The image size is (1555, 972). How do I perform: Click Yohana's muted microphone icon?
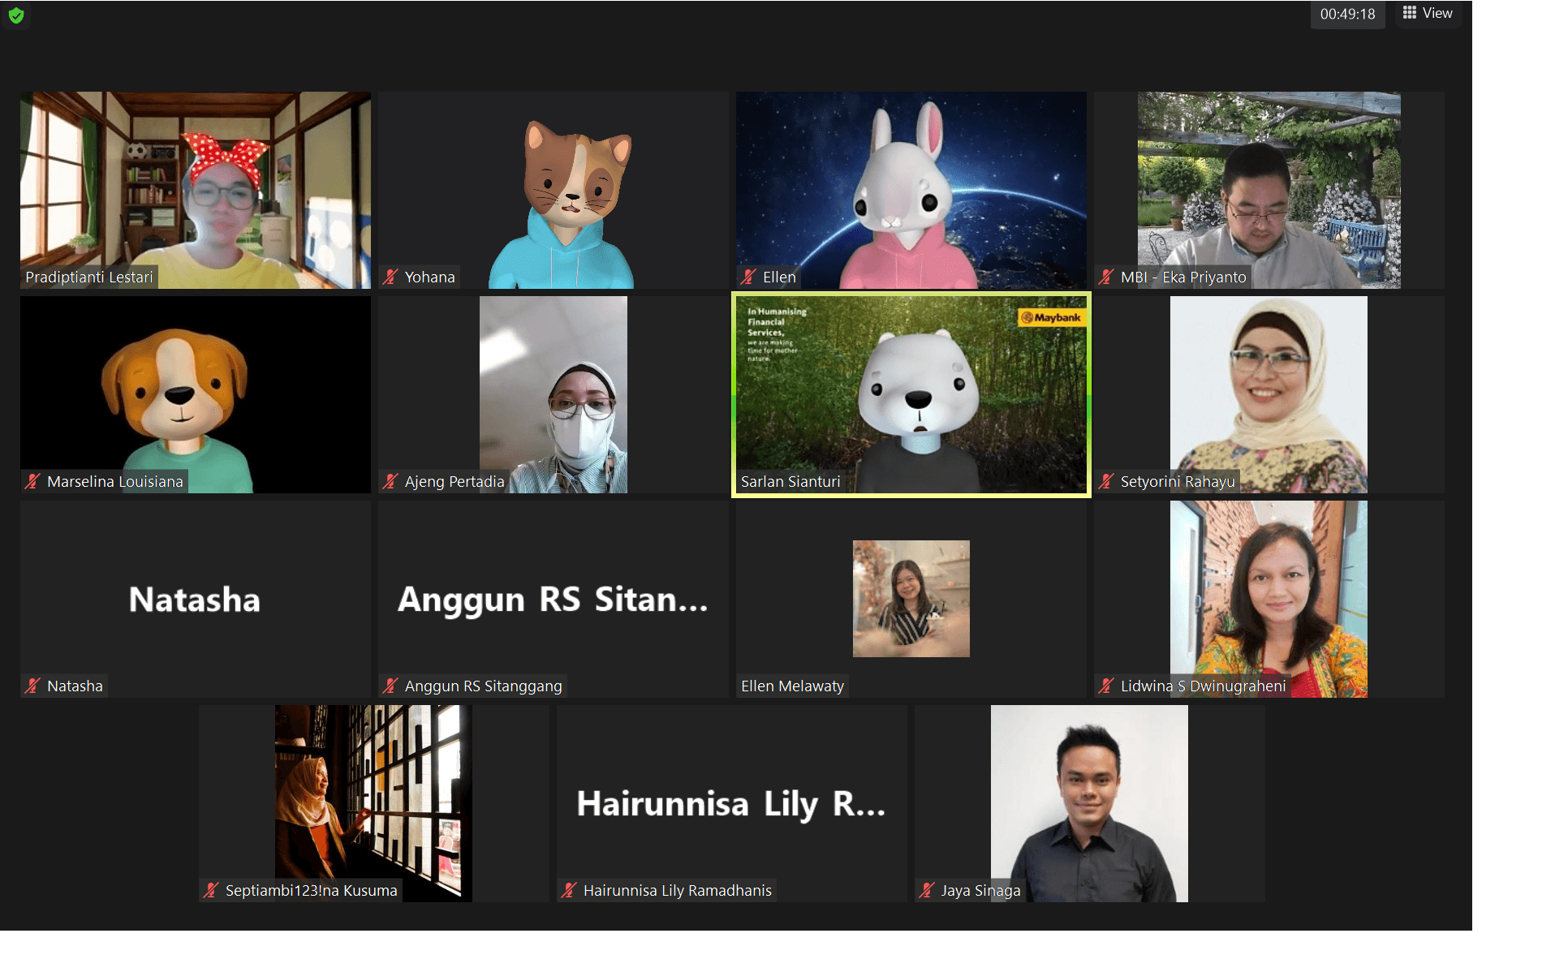(390, 277)
